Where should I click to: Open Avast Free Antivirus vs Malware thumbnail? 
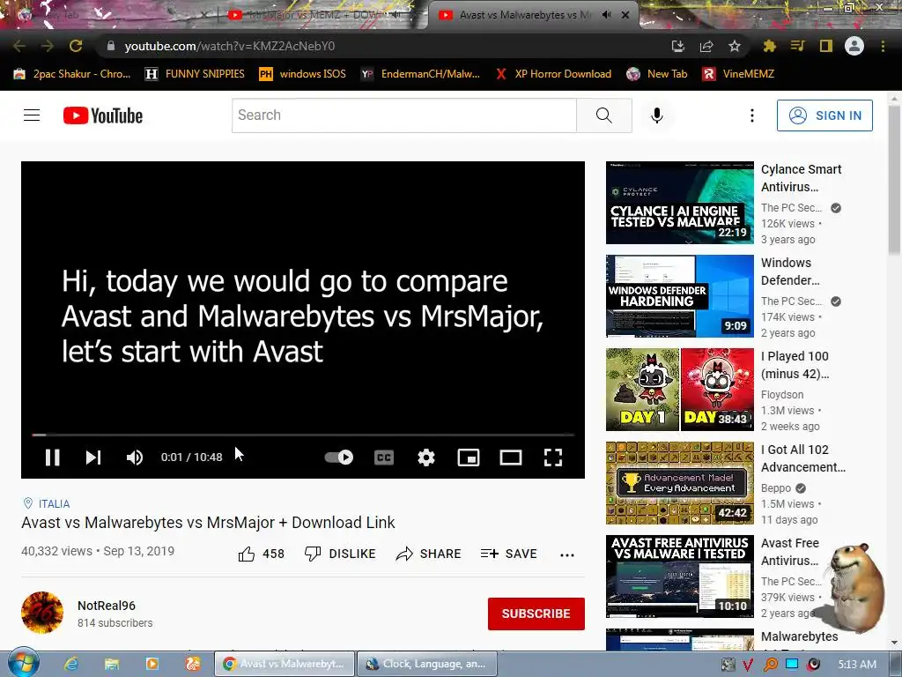[679, 577]
